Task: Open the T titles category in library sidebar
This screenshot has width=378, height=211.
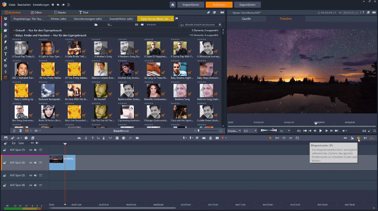Action: click(5, 54)
